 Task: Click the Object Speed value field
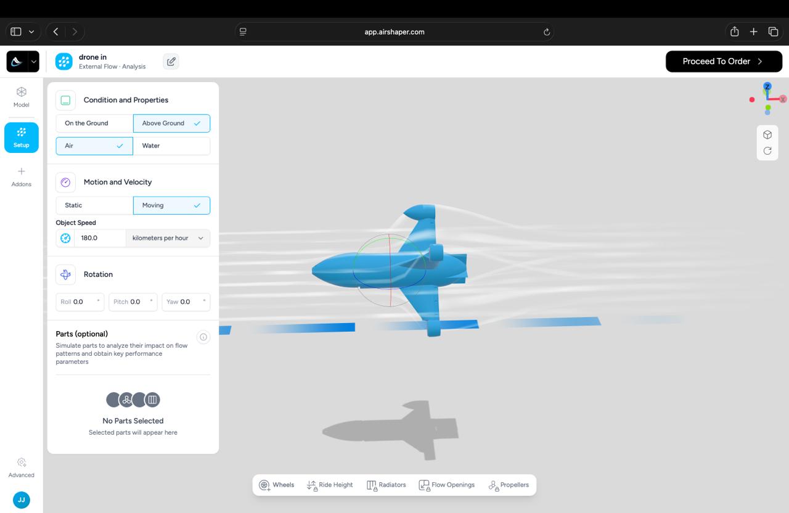coord(100,238)
